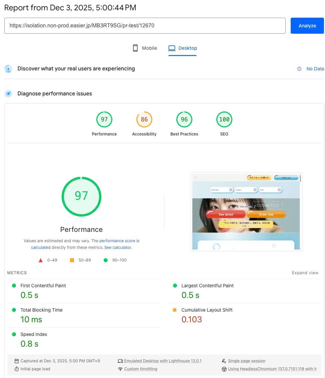
Task: Click the device icon beside Emulated Desktop
Action: coord(120,361)
